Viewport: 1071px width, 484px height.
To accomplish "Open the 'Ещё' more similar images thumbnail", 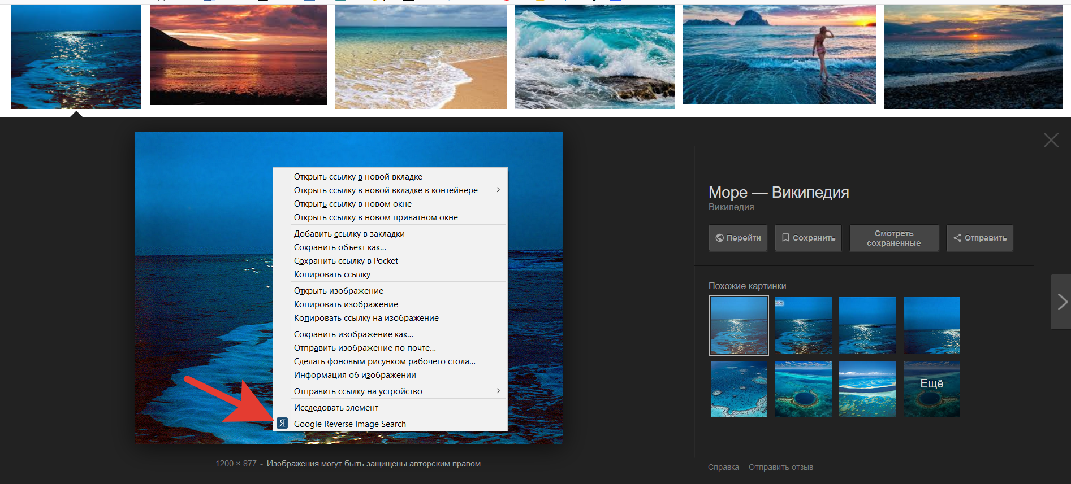I will click(x=931, y=389).
